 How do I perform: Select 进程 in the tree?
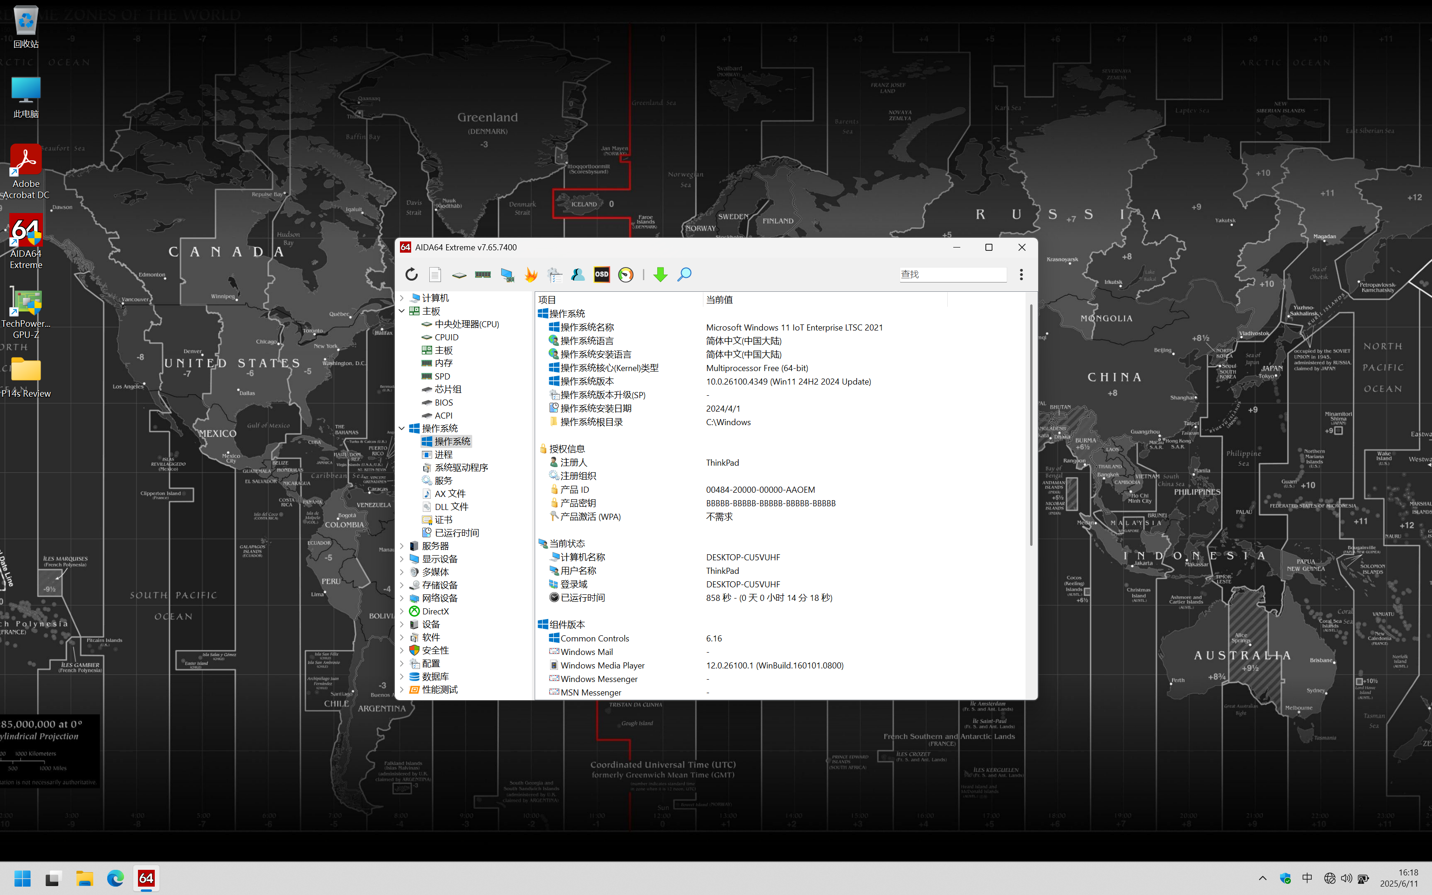(x=437, y=454)
